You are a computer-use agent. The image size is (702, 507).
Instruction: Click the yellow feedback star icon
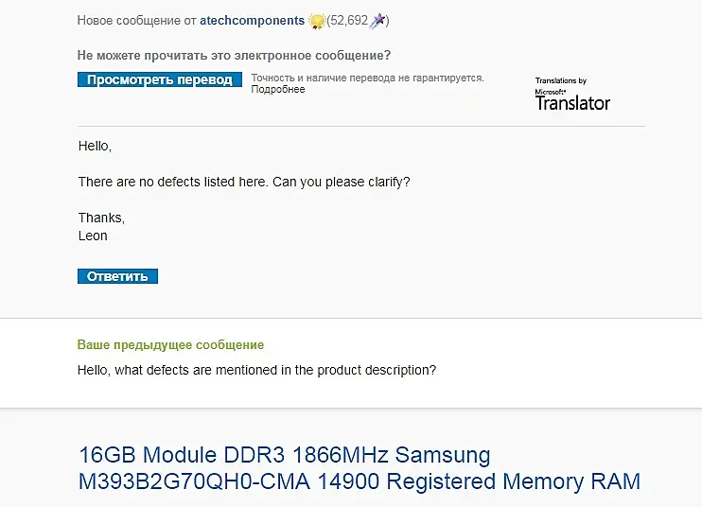[x=317, y=20]
